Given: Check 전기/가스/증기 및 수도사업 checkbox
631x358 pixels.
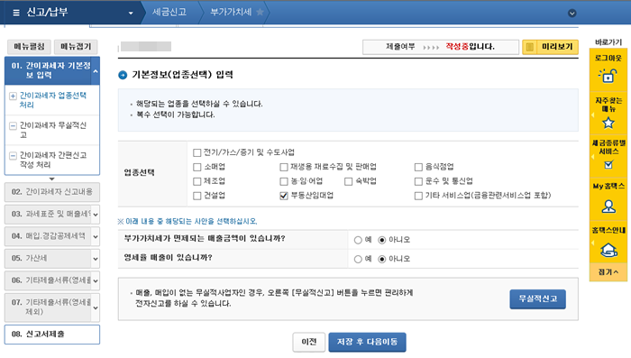Looking at the screenshot, I should [x=197, y=152].
